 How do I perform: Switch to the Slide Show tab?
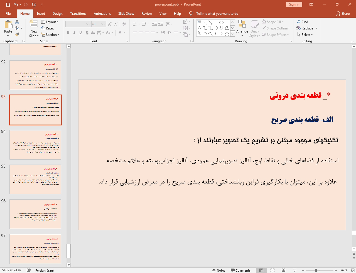(x=126, y=14)
